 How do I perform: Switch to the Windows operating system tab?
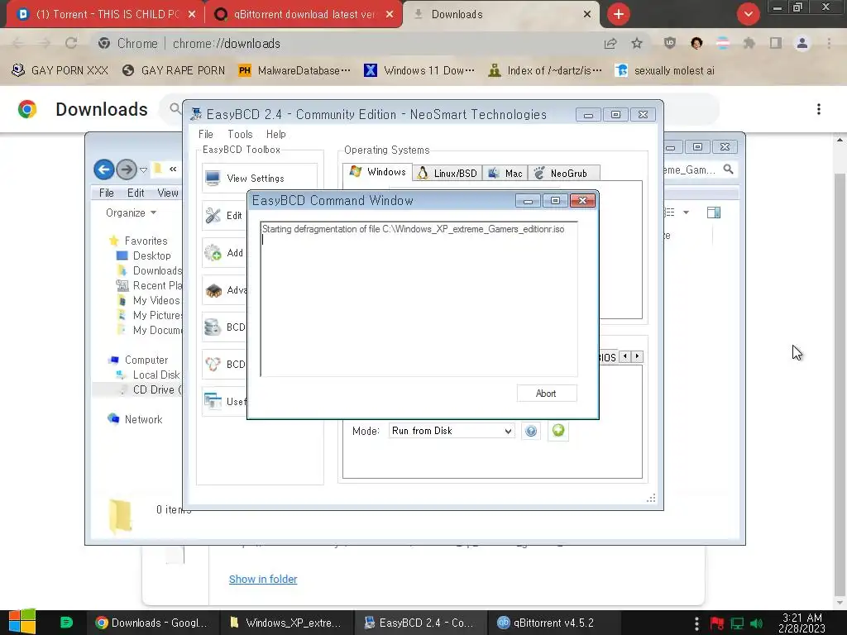(377, 172)
